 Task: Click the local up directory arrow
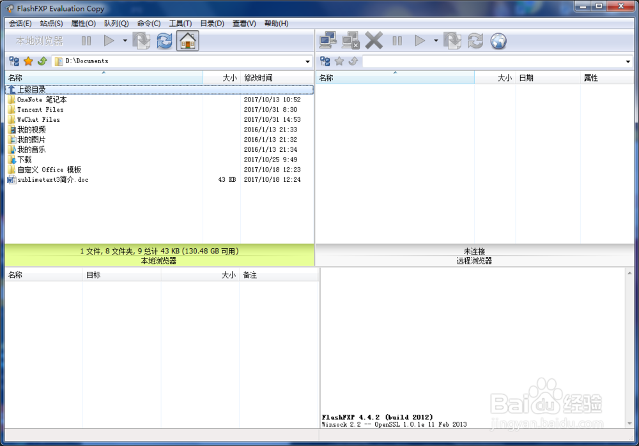(42, 61)
